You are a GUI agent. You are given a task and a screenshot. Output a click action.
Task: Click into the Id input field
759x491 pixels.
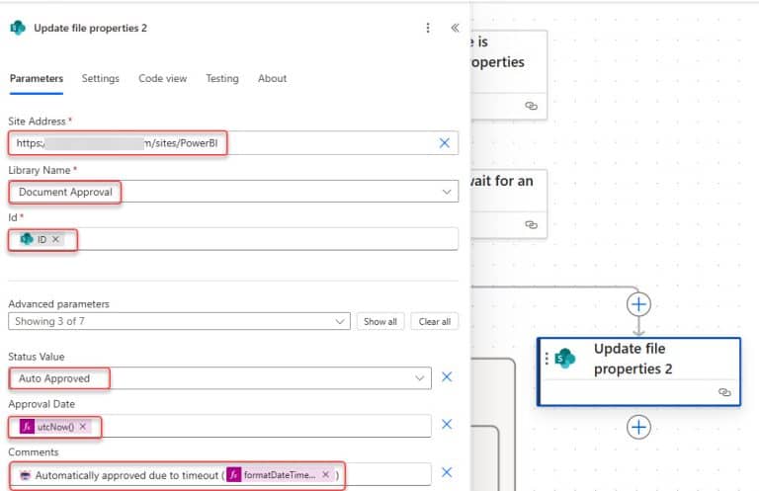(x=233, y=239)
